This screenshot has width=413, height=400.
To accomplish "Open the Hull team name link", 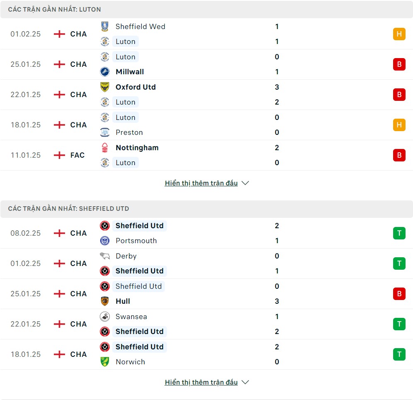I will (123, 301).
